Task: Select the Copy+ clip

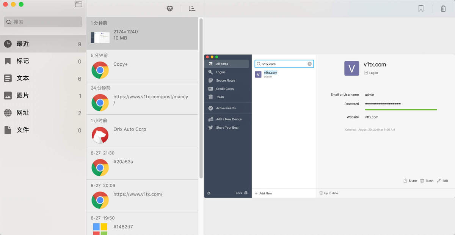Action: pyautogui.click(x=142, y=66)
